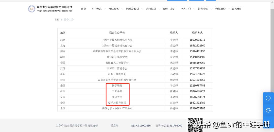
Task: Click phone number 18401432789
Action: tap(197, 103)
